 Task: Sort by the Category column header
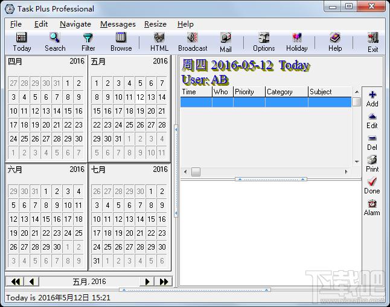click(287, 92)
